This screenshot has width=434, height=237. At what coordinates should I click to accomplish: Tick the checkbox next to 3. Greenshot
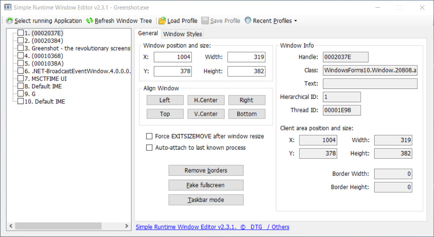tap(21, 48)
